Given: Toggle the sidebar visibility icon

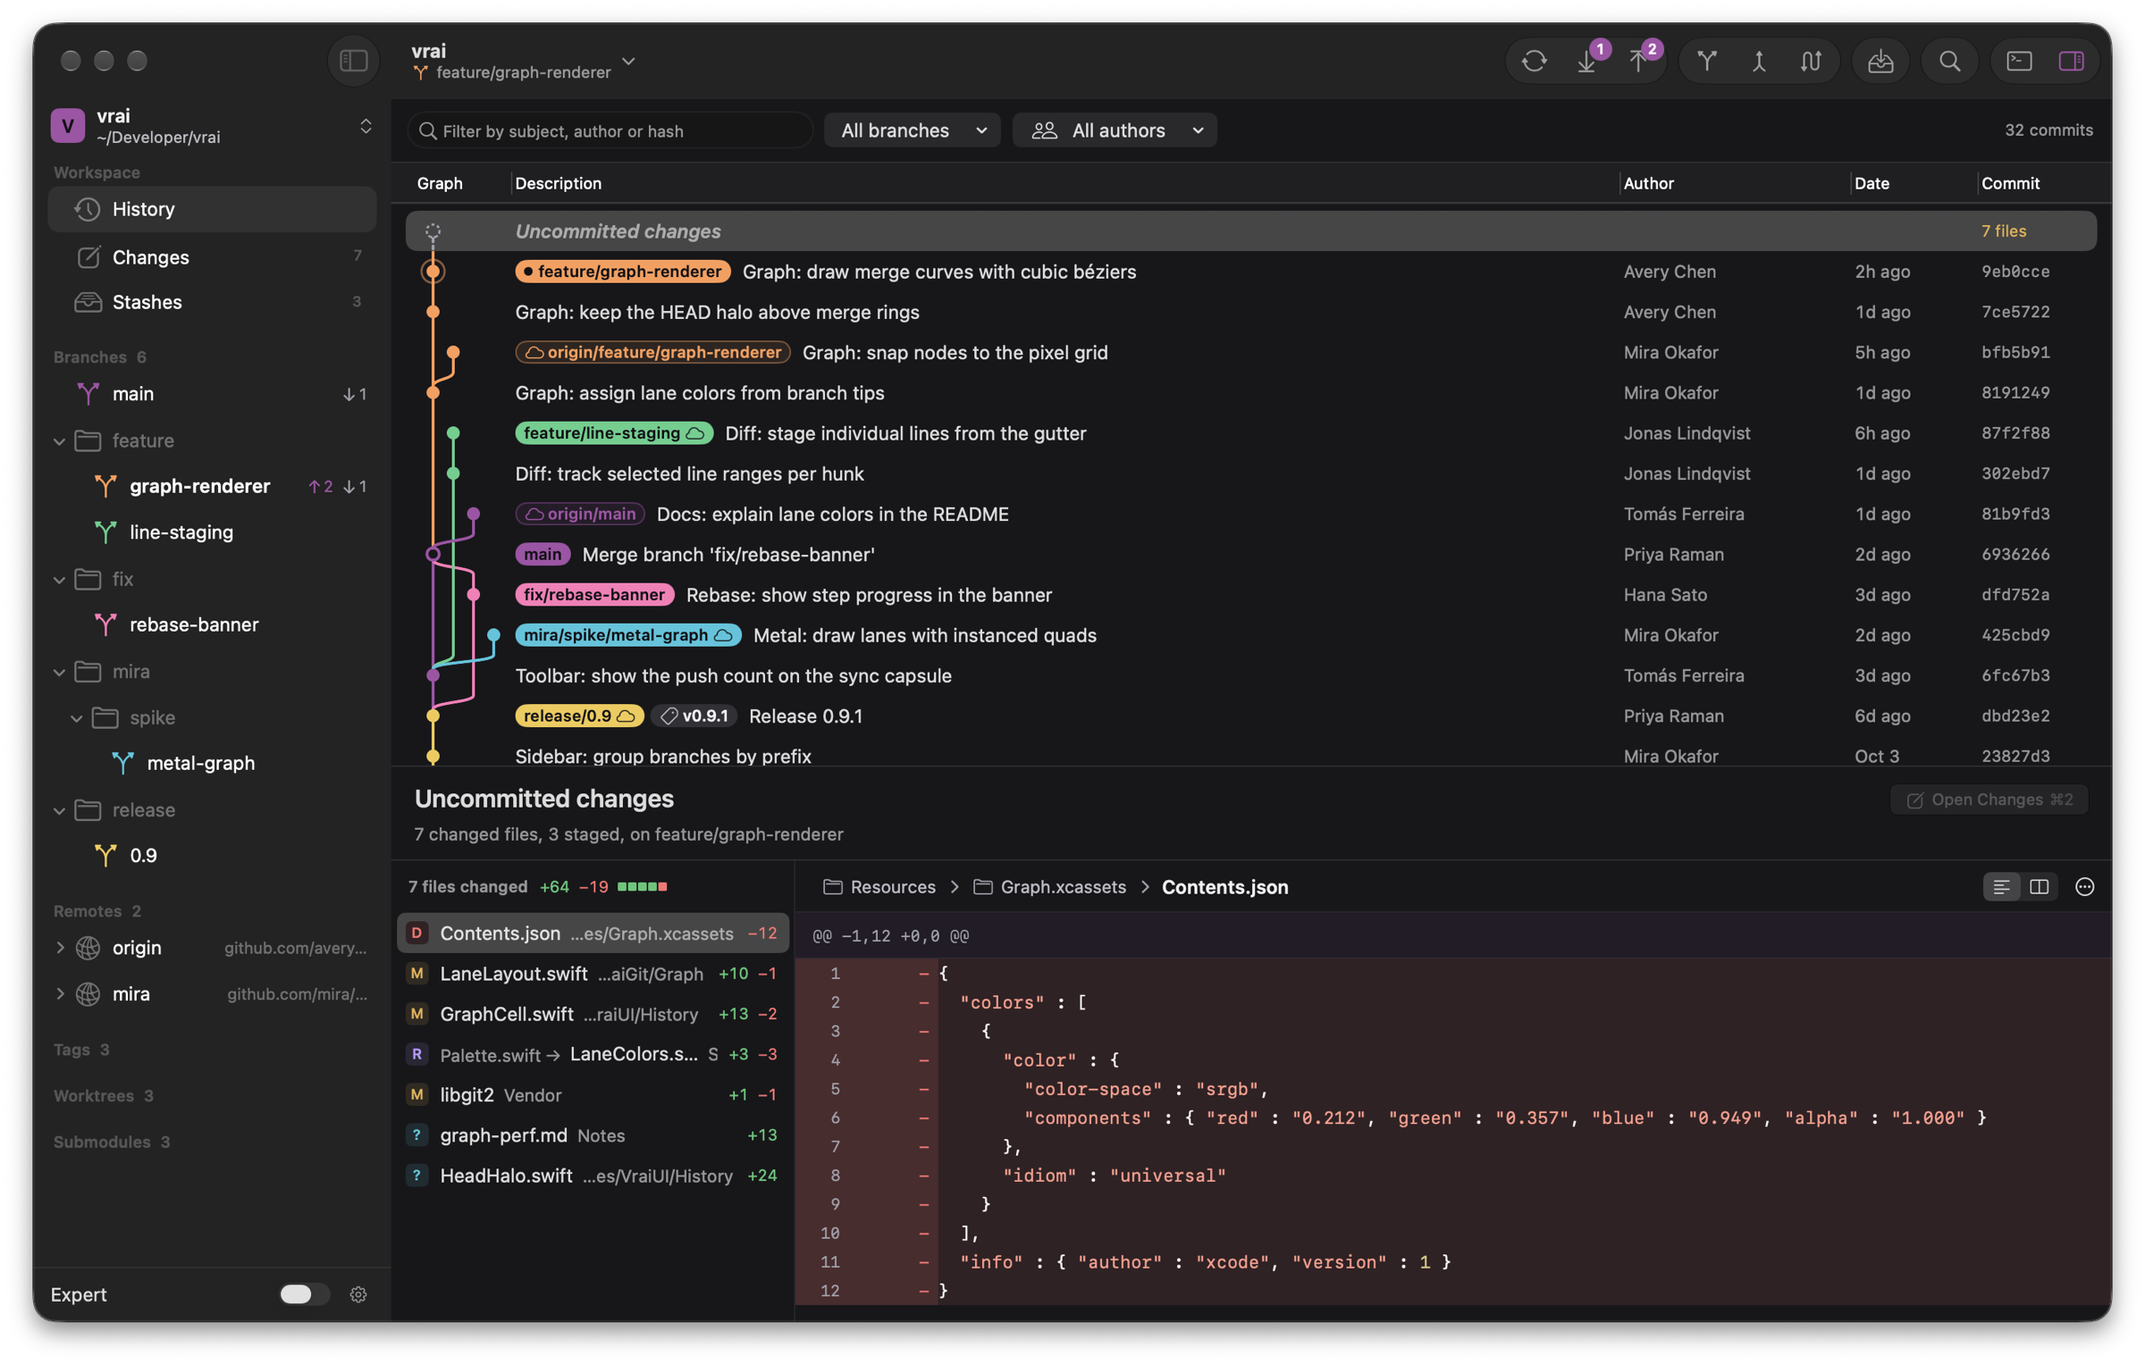Looking at the screenshot, I should pyautogui.click(x=354, y=61).
